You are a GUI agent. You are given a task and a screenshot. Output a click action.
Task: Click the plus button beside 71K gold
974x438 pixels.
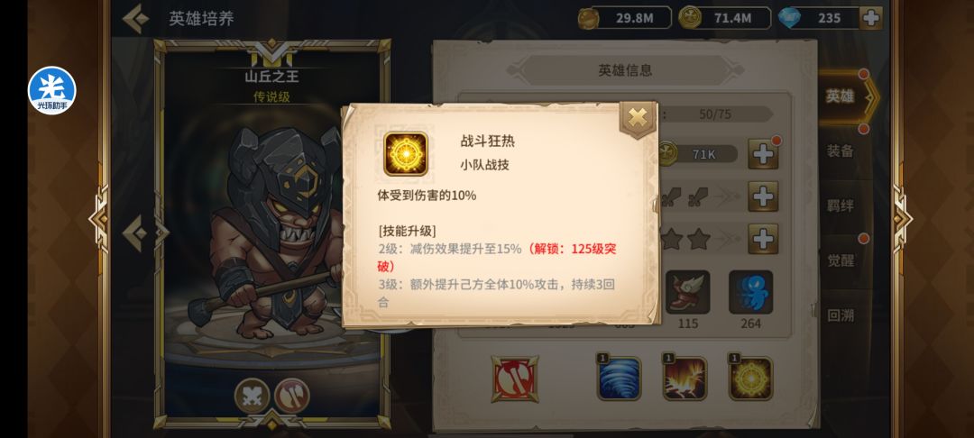click(763, 154)
